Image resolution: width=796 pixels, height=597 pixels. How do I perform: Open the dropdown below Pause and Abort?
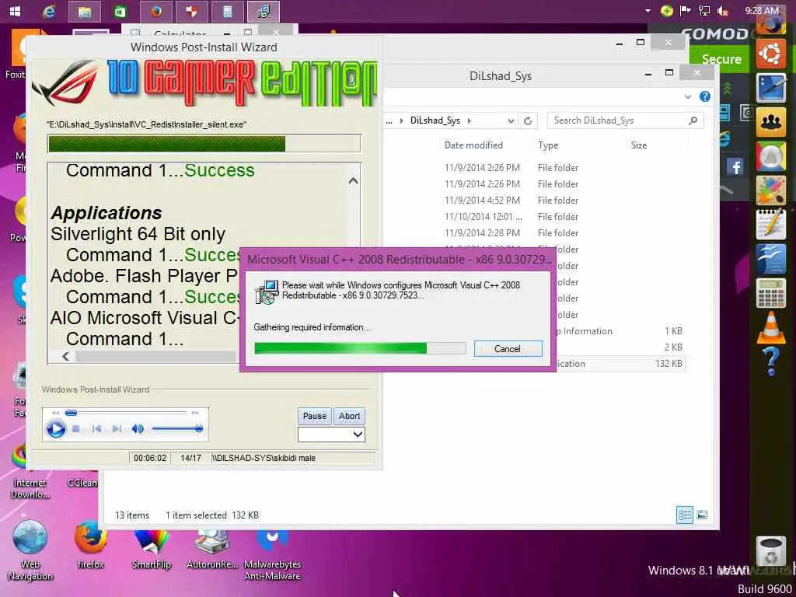point(331,435)
